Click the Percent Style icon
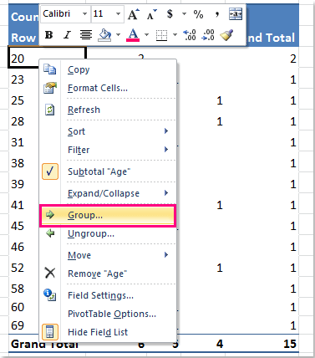The width and height of the screenshot is (315, 358). [198, 14]
